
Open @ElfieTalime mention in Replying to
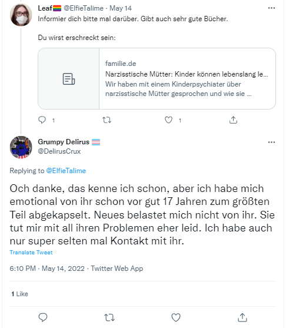tap(66, 171)
